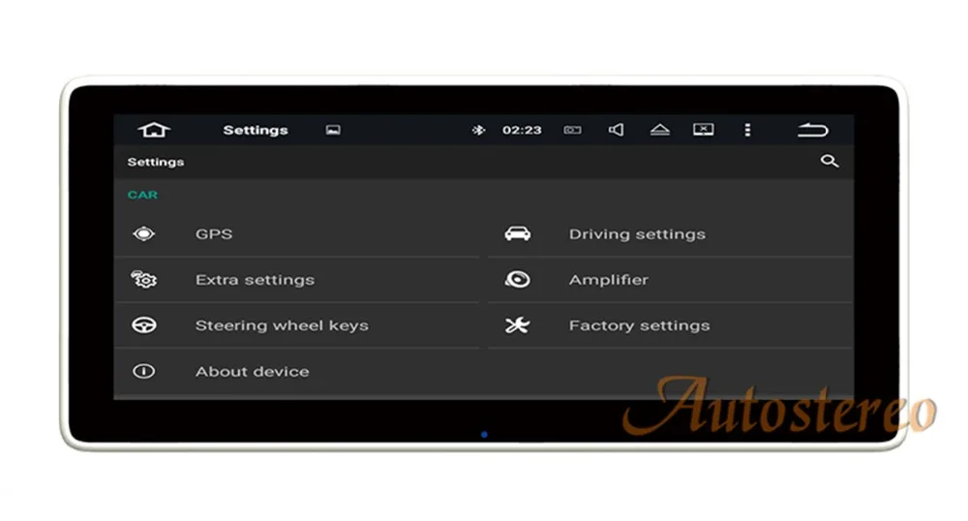968x521 pixels.
Task: Tap the eject icon in top bar
Action: click(660, 130)
